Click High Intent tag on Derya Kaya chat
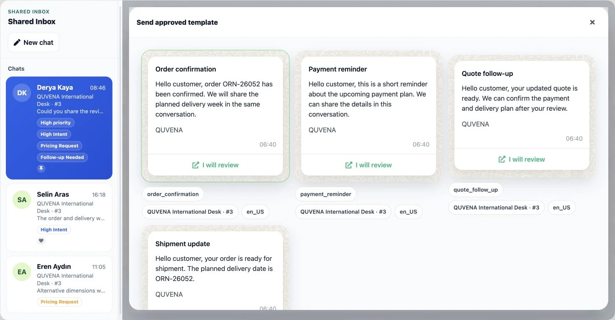 tap(54, 134)
